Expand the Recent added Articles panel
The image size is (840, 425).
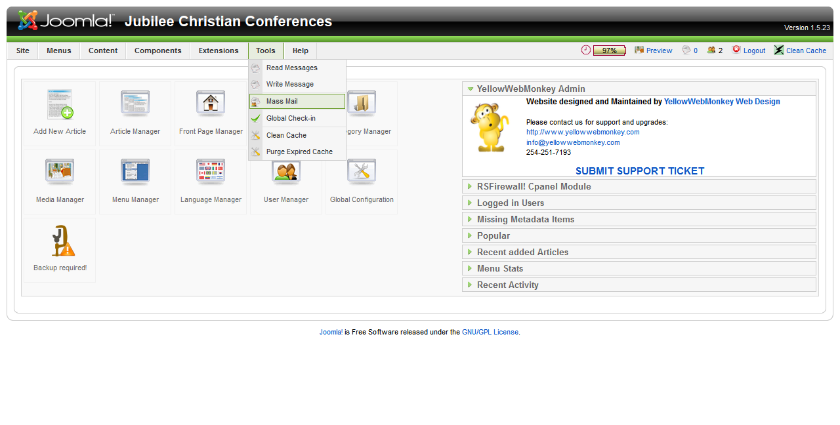click(x=639, y=252)
